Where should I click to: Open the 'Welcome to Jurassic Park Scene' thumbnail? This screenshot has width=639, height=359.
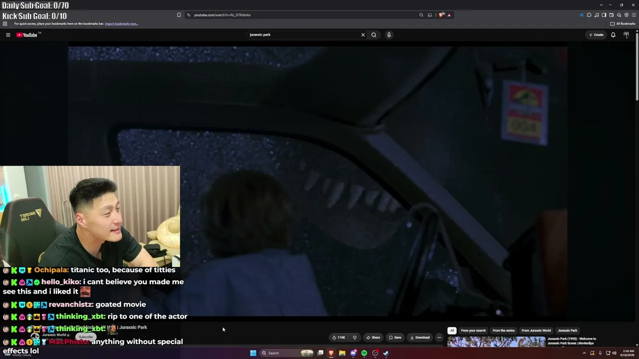[x=496, y=342]
